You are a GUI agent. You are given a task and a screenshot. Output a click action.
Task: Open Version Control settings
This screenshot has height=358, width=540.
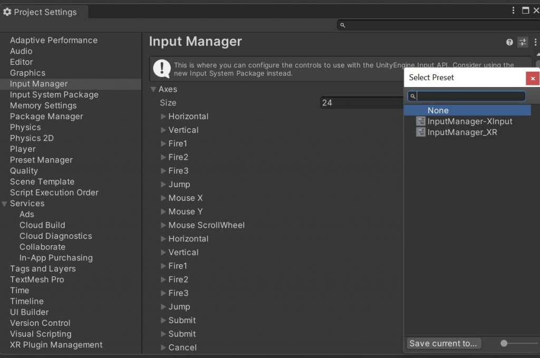pos(40,323)
